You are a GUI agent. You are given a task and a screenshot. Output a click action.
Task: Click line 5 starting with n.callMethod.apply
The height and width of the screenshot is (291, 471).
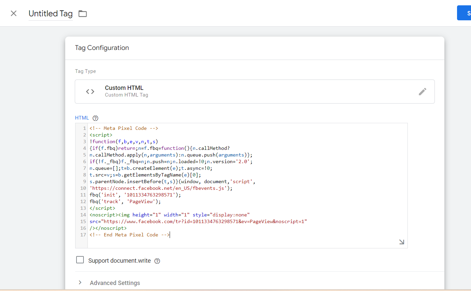point(171,155)
